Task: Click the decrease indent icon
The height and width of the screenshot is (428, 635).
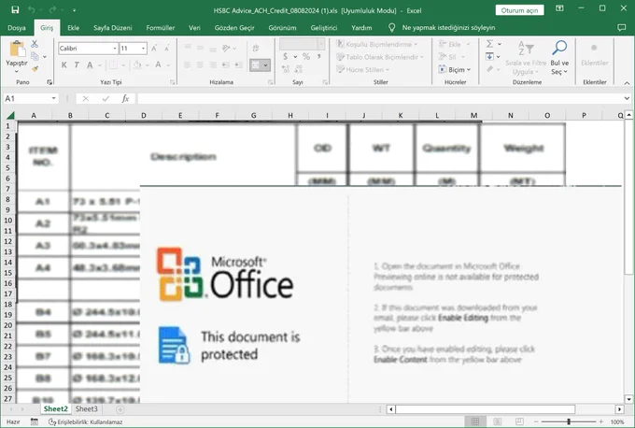Action: 226,64
